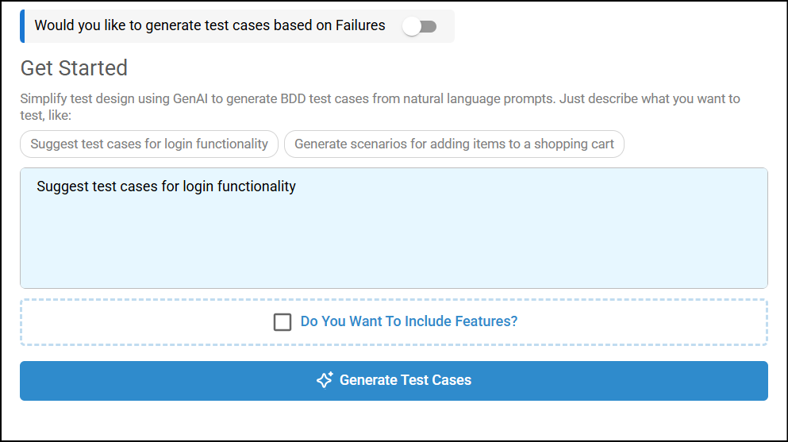Image resolution: width=788 pixels, height=442 pixels.
Task: Click the 'Generate Test Cases' button text
Action: [406, 380]
